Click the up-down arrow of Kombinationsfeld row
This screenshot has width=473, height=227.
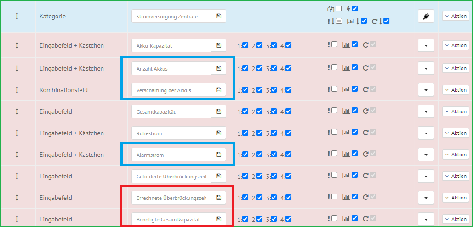click(17, 90)
